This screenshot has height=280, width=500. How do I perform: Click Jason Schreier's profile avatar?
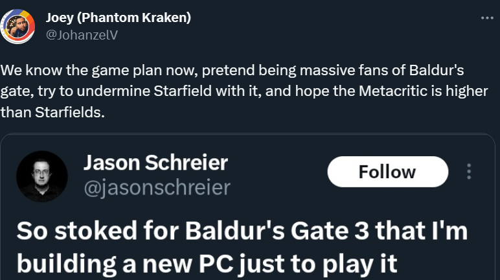pyautogui.click(x=42, y=176)
